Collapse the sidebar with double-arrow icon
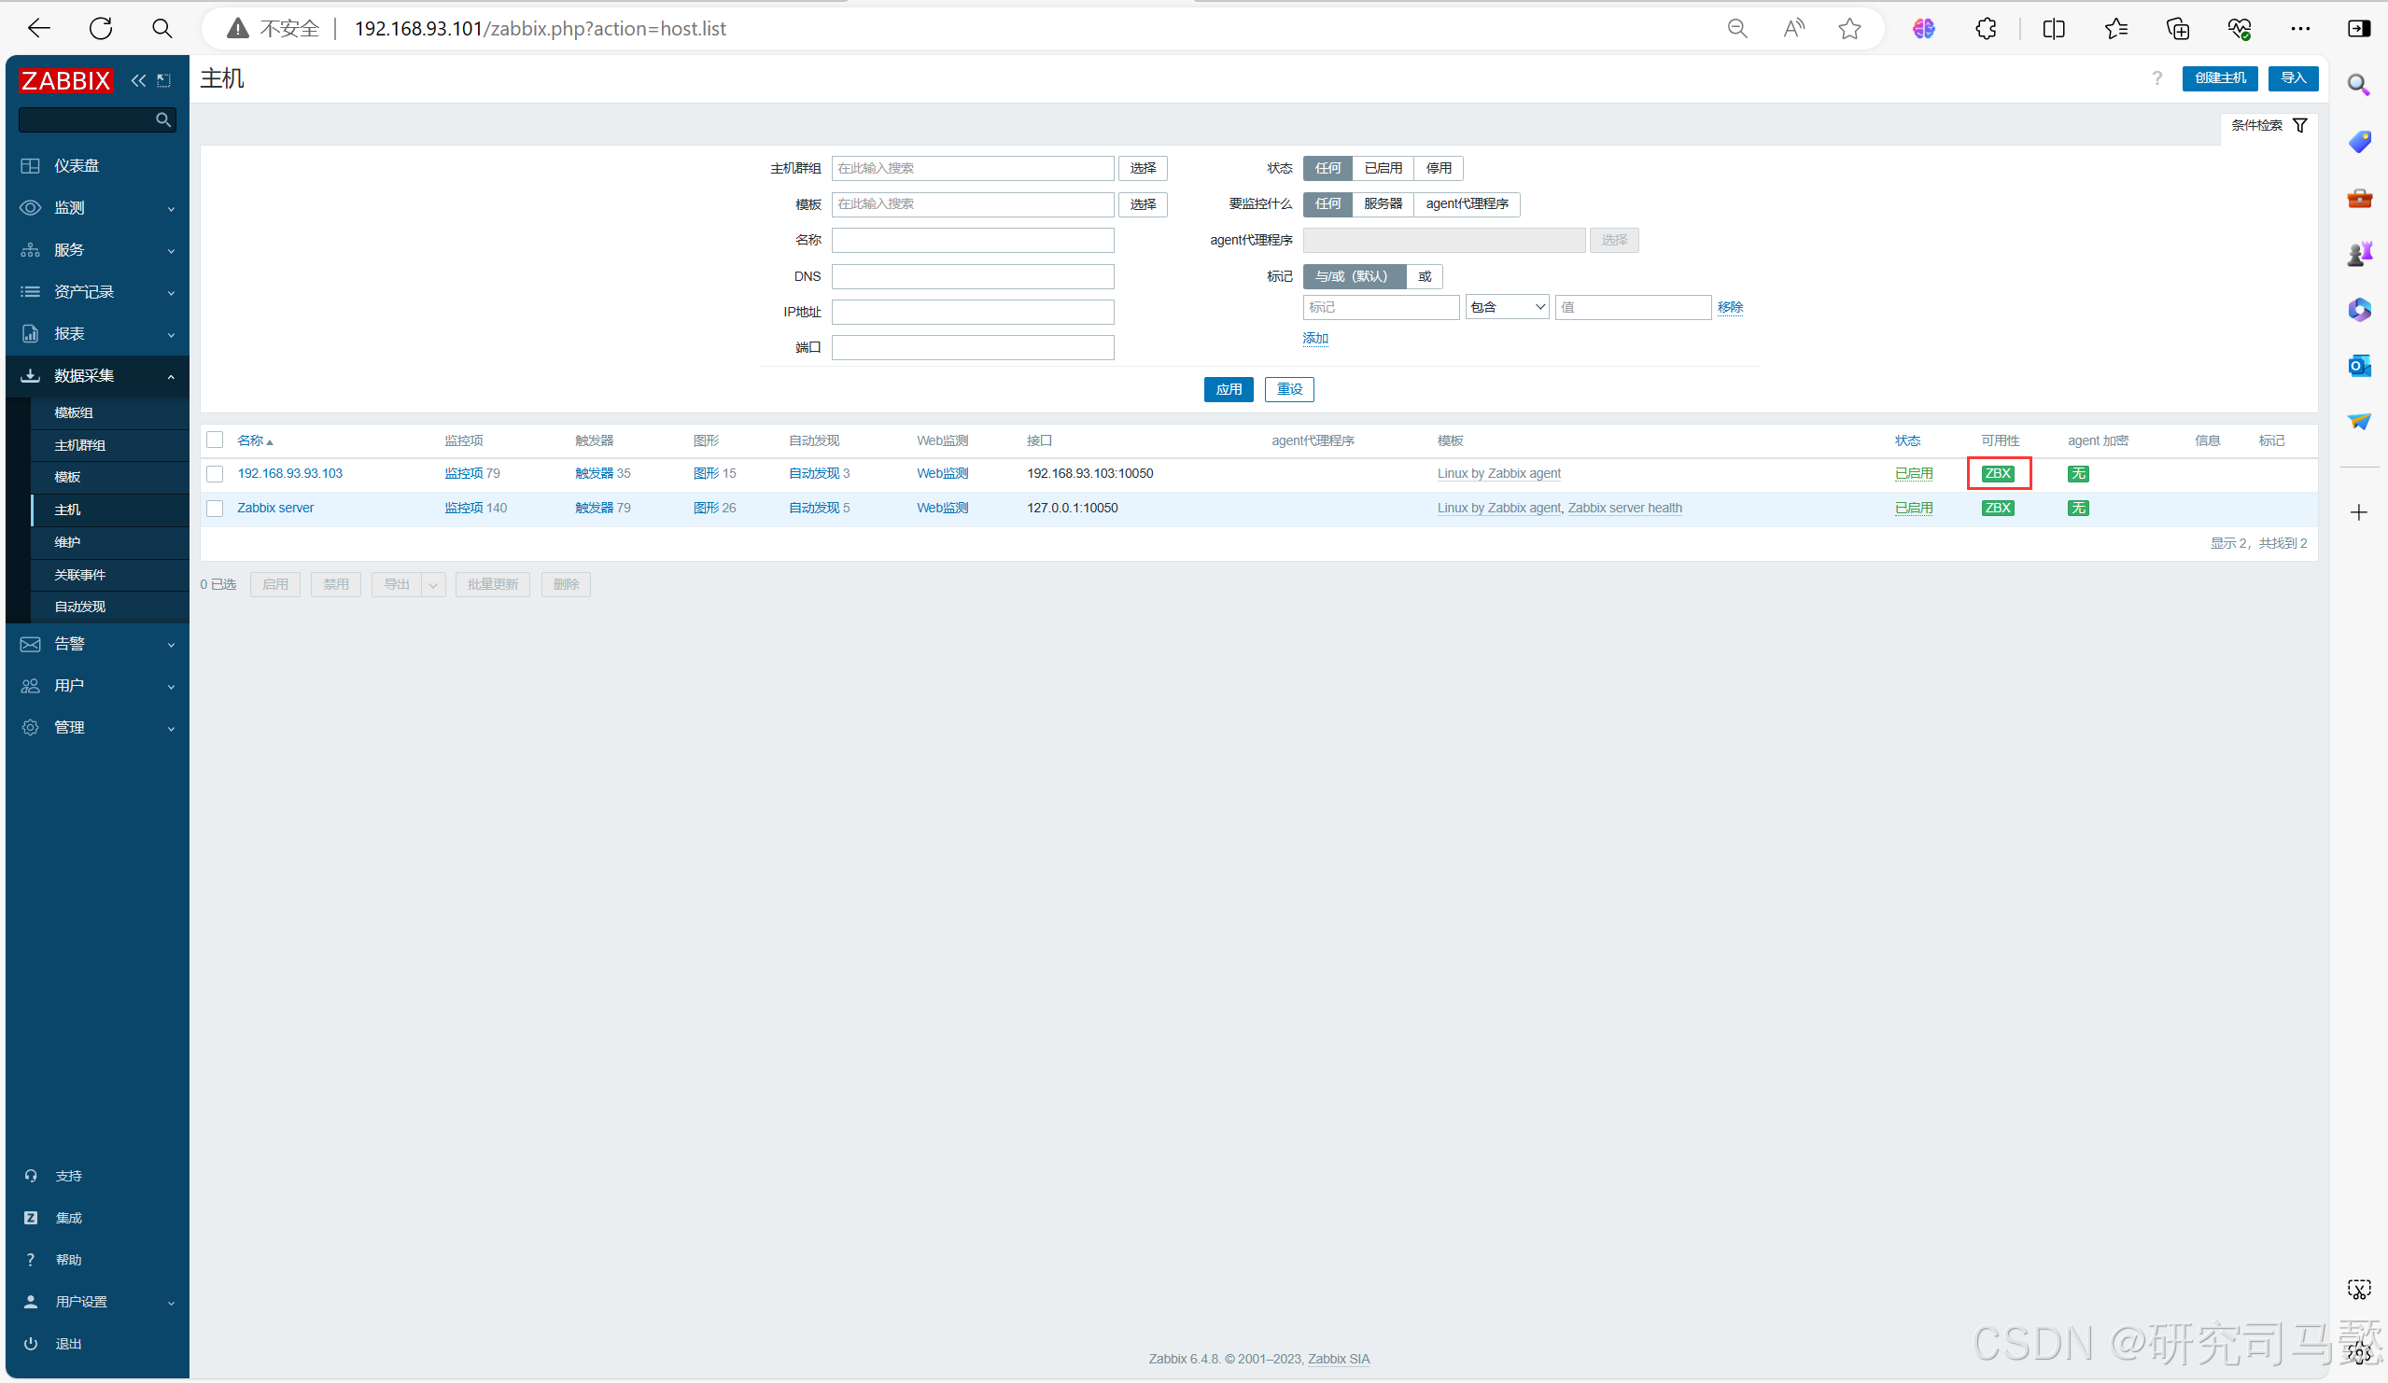Viewport: 2388px width, 1383px height. tap(138, 80)
